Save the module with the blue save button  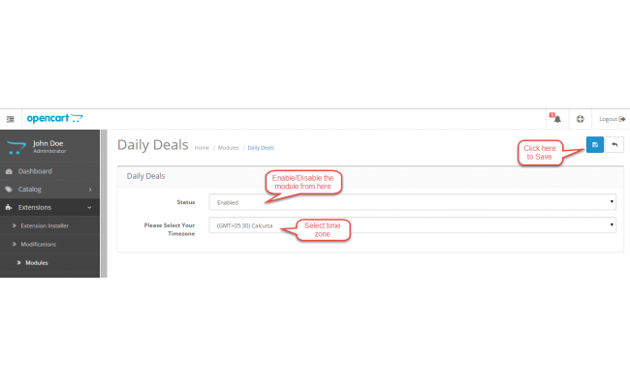click(x=595, y=145)
